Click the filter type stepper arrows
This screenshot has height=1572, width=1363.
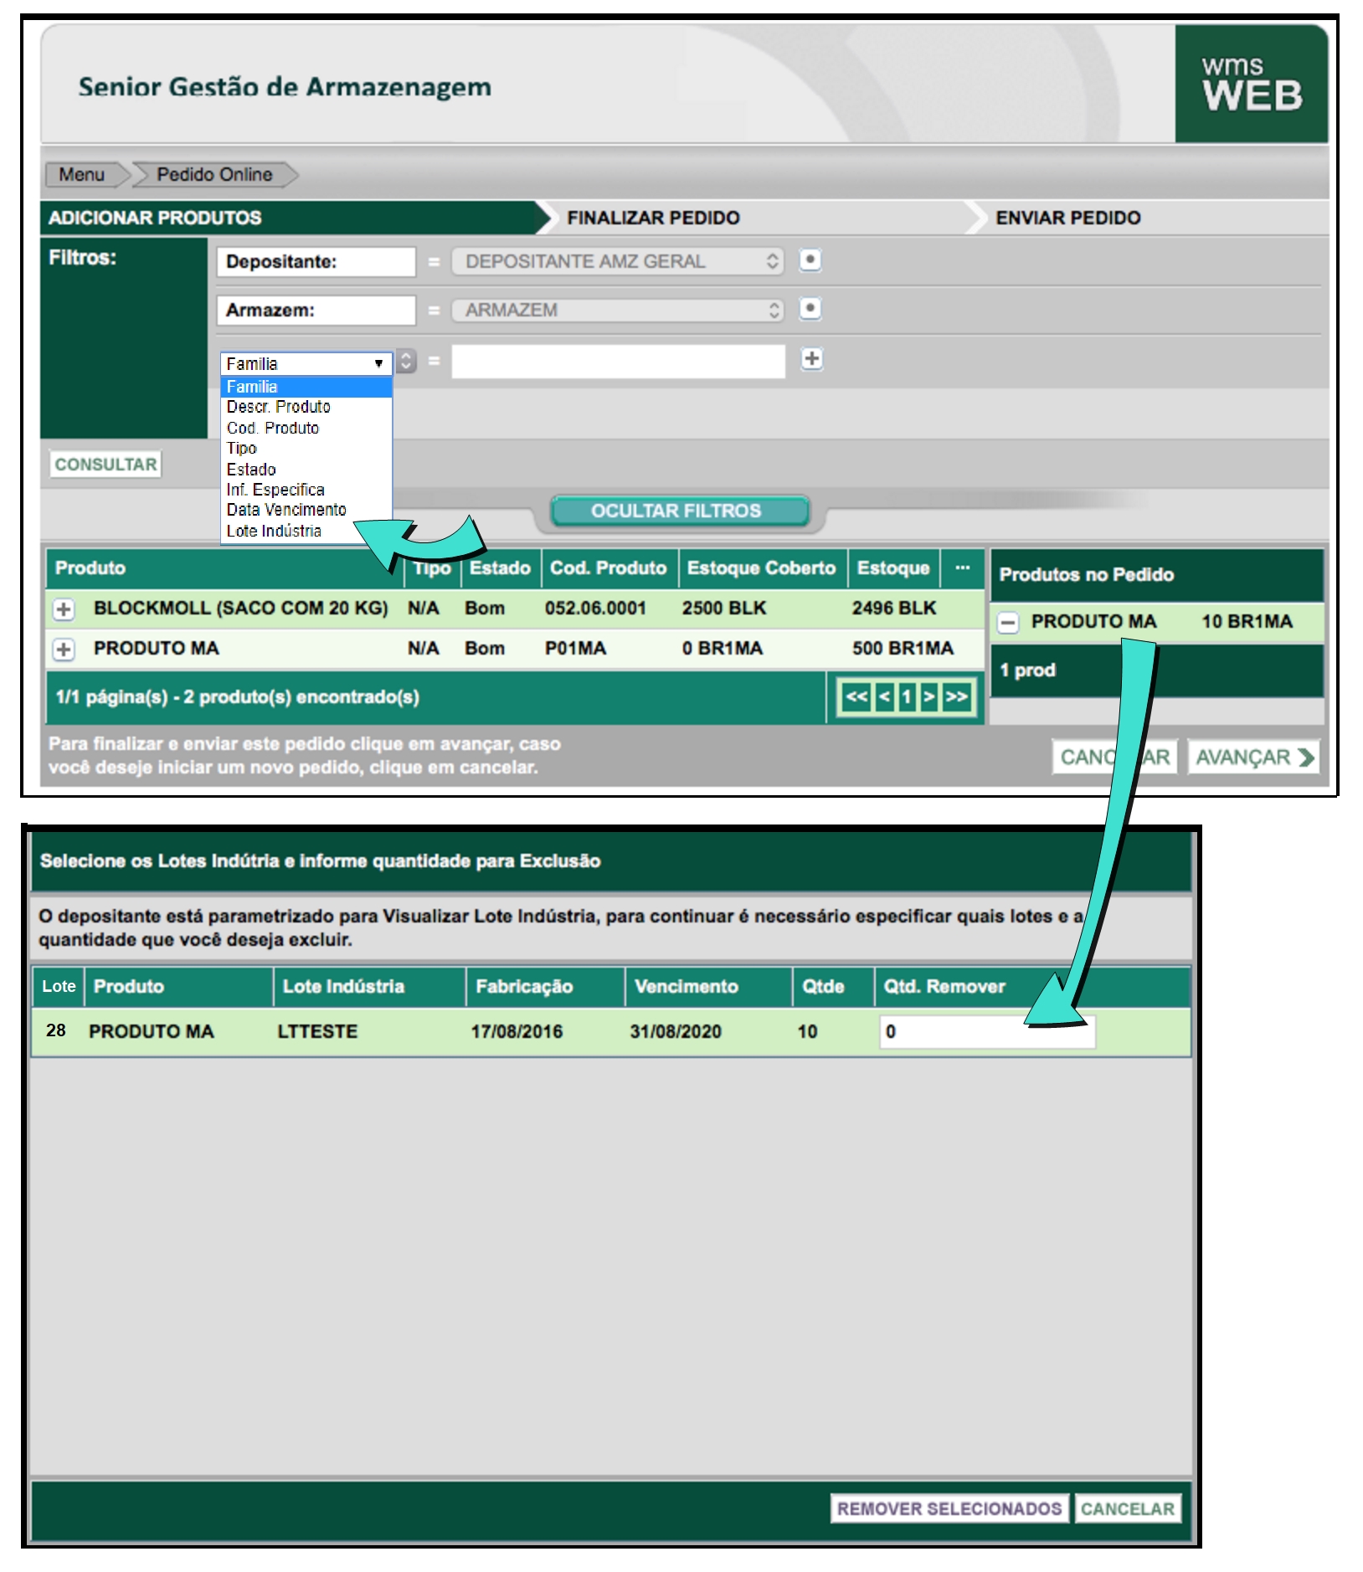pyautogui.click(x=406, y=362)
